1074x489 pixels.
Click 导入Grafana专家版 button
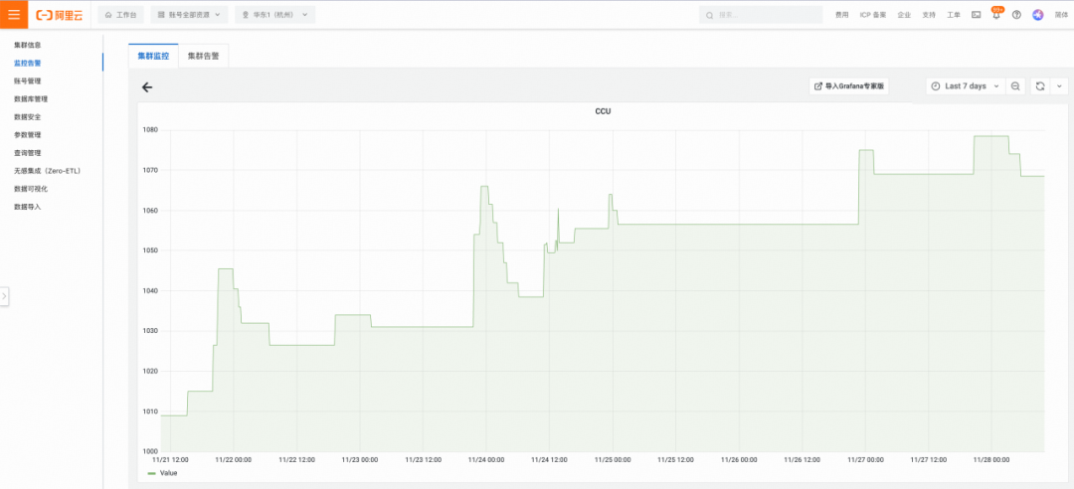point(849,86)
